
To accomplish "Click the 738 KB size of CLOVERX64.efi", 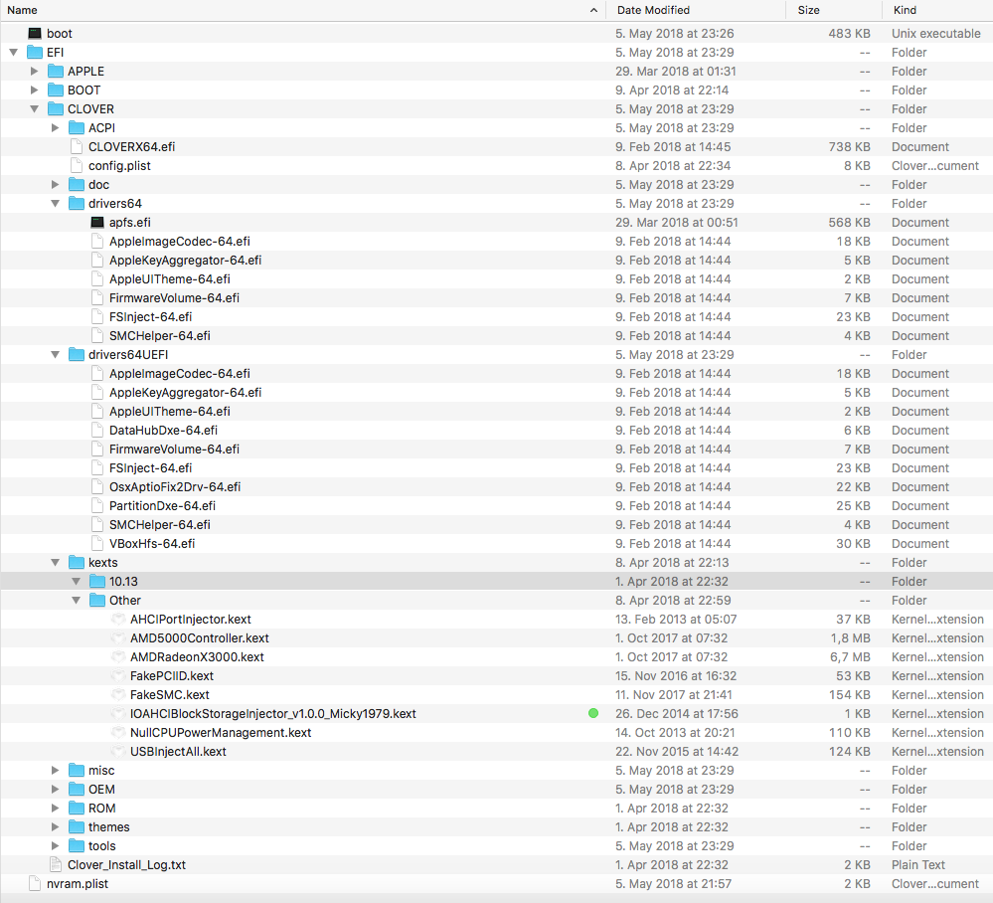I will [849, 147].
